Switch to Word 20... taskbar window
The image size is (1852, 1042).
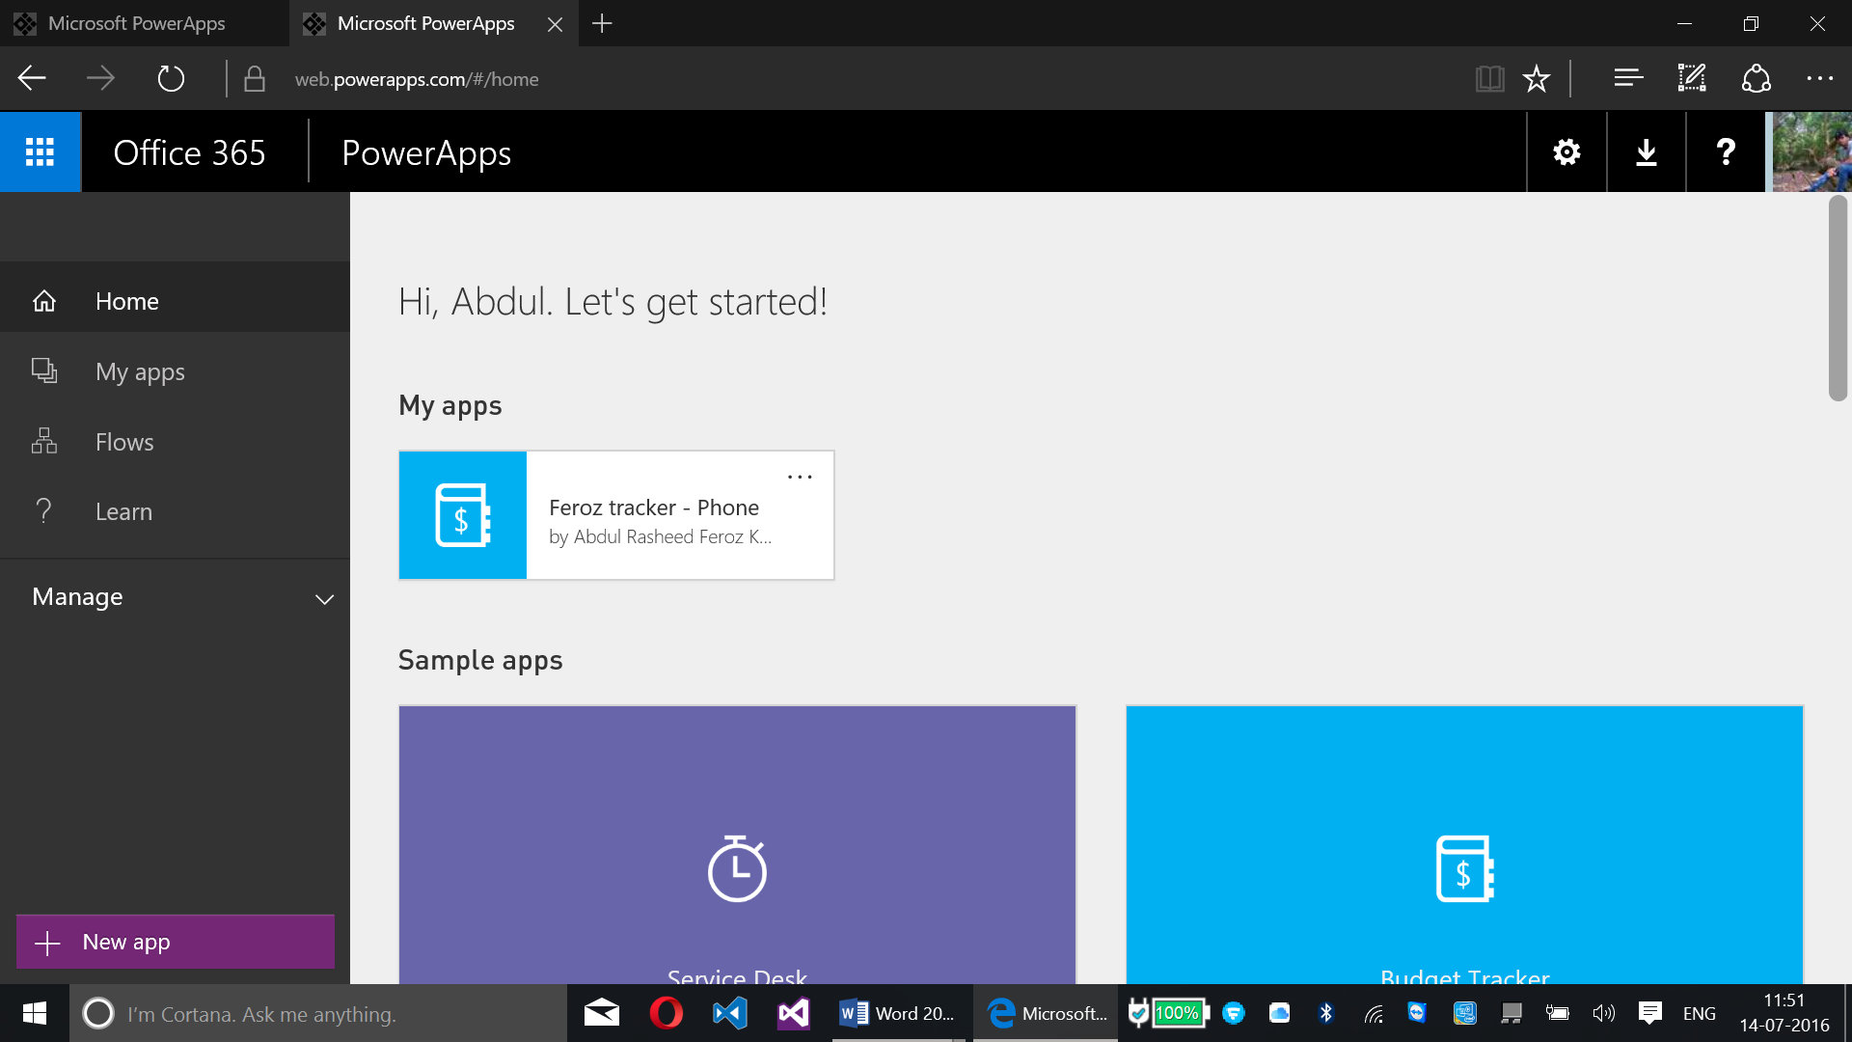tap(899, 1013)
